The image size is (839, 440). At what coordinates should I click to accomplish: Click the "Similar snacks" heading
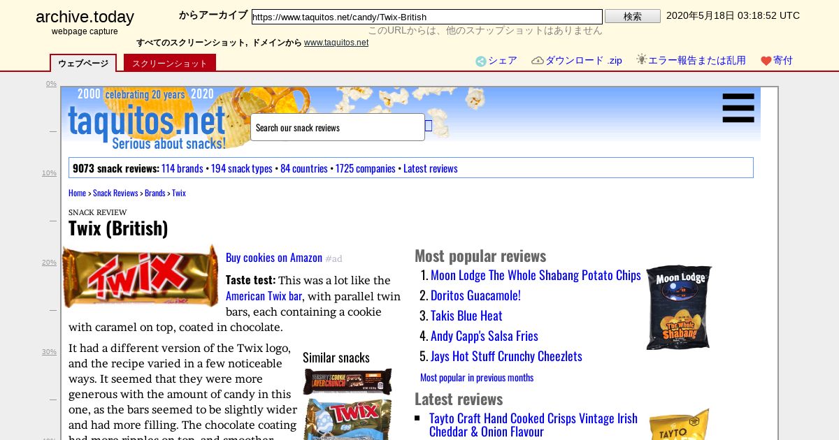tap(336, 358)
